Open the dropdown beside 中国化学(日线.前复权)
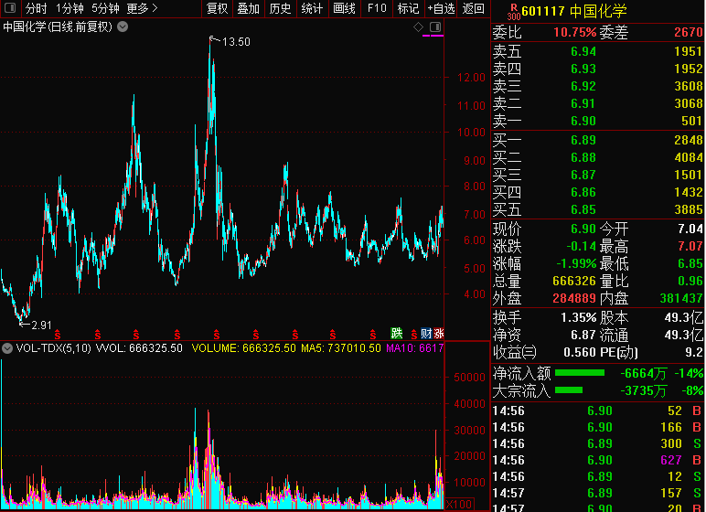Image resolution: width=706 pixels, height=512 pixels. [123, 27]
